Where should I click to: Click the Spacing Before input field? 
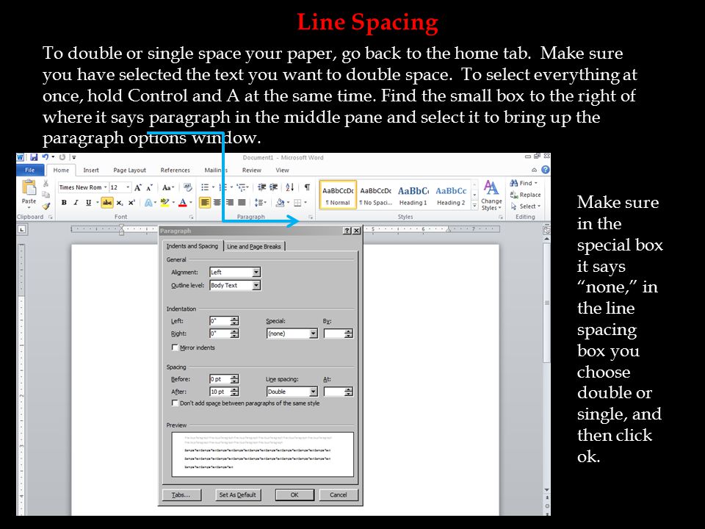tap(220, 379)
